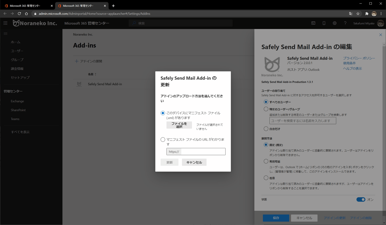Click the Safely Send Mail Add-in list row name

(x=105, y=84)
